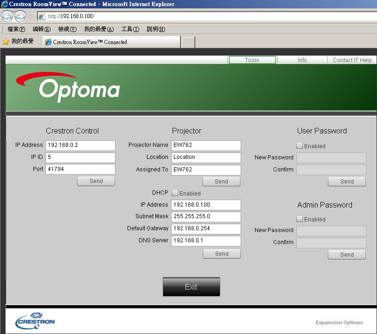Screen dimensions: 377x334
Task: Open the 說明(H) Help menu
Action: coord(156,29)
